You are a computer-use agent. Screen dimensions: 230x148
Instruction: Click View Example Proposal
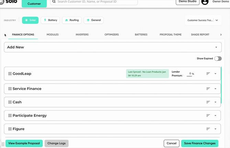[x=24, y=143]
